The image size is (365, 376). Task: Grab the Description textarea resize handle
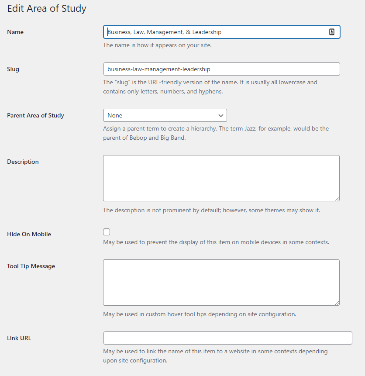click(x=337, y=199)
